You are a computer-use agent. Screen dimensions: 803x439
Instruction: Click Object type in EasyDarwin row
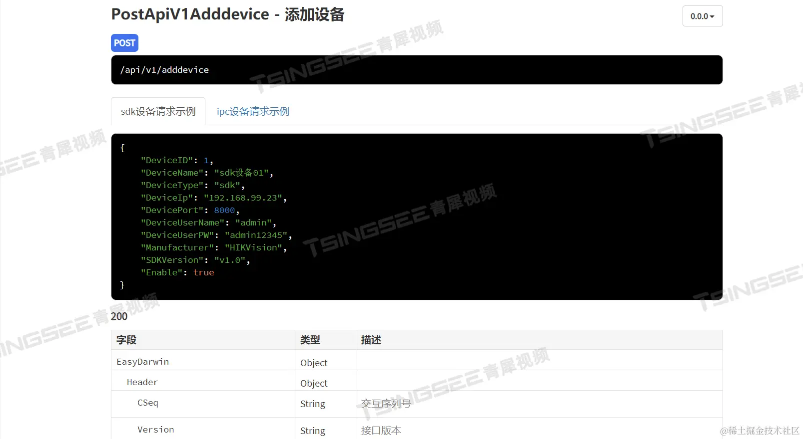[x=314, y=363]
